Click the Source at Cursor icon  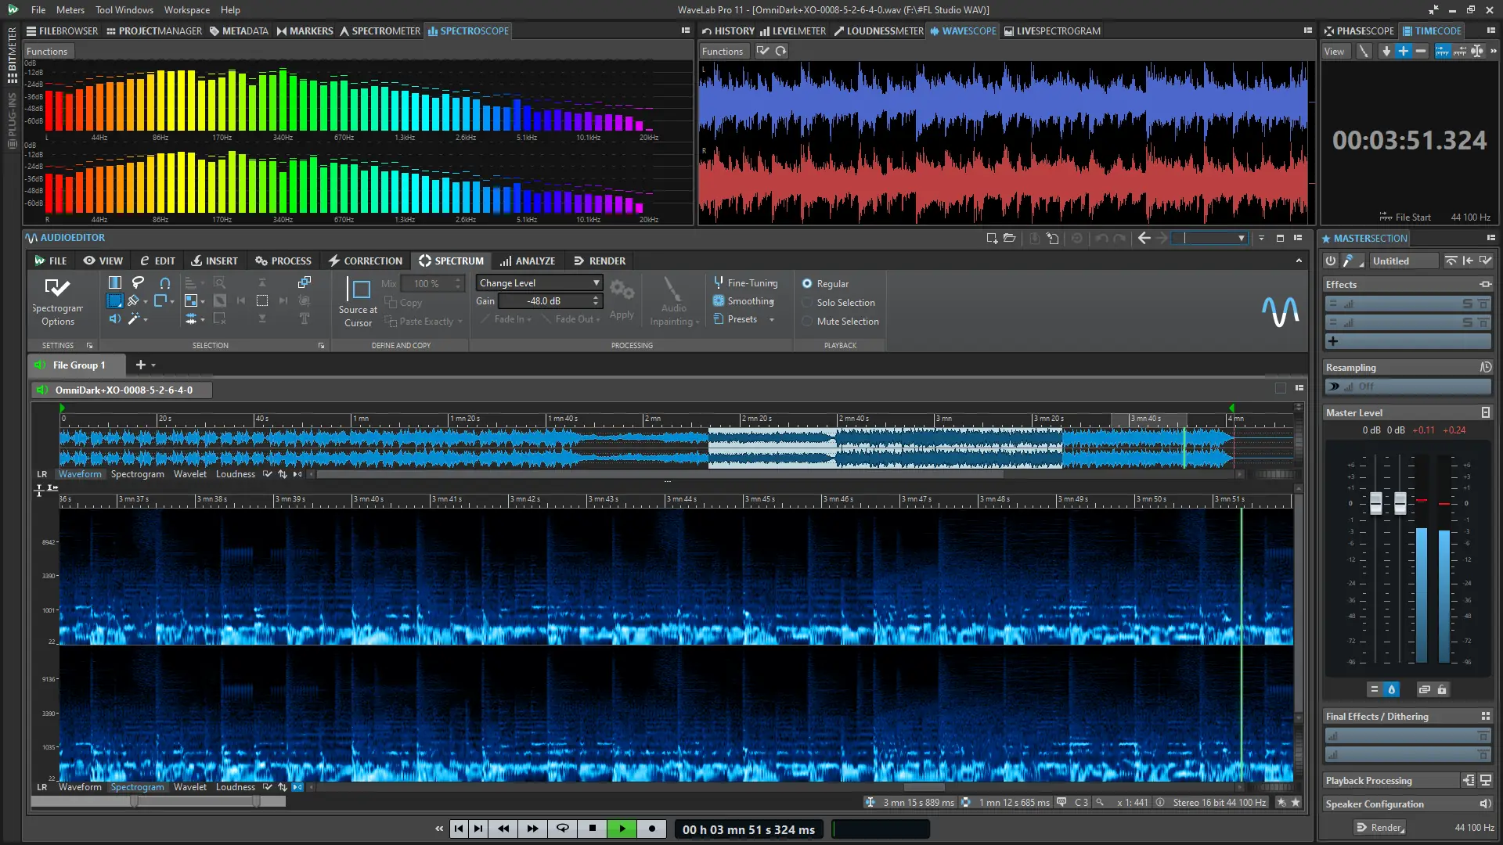pos(359,290)
